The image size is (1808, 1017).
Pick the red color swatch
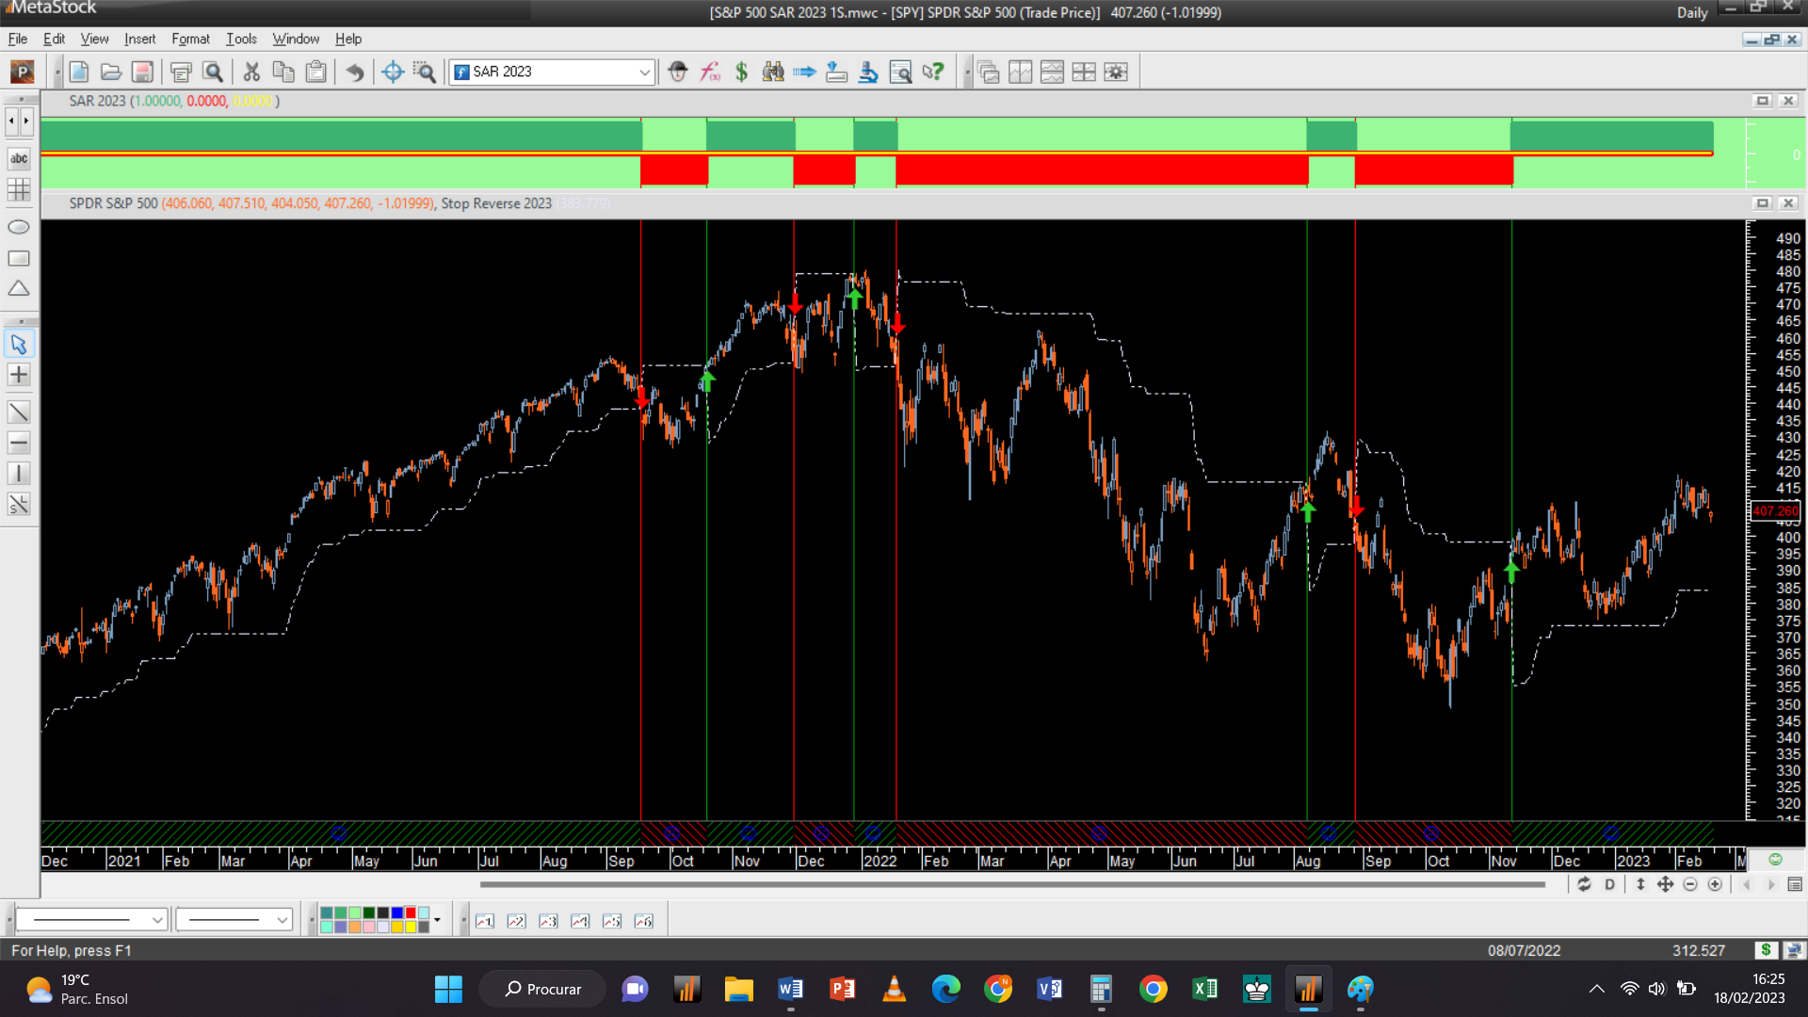pos(411,913)
